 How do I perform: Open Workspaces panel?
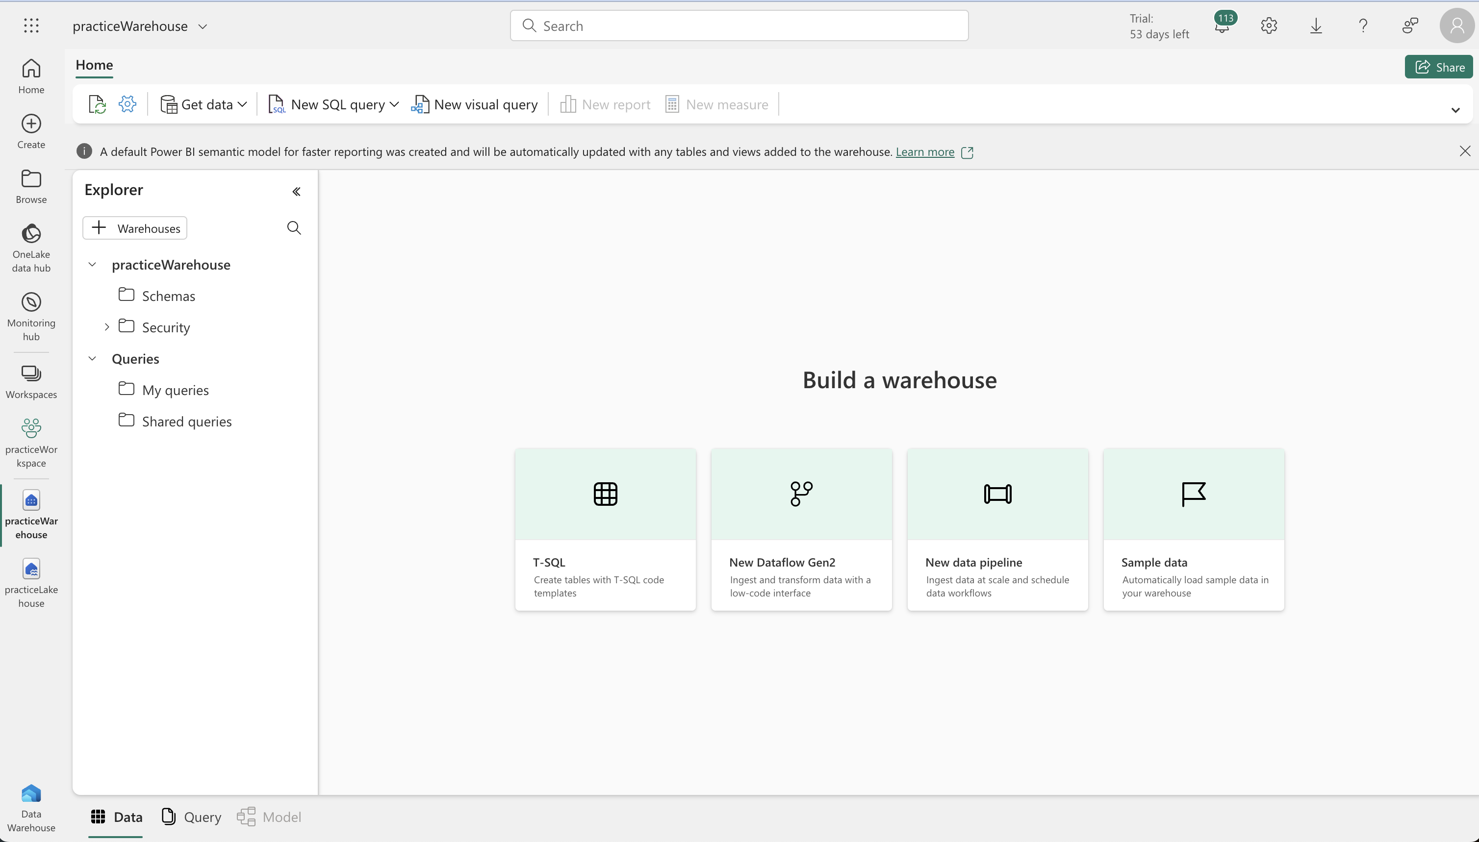31,382
